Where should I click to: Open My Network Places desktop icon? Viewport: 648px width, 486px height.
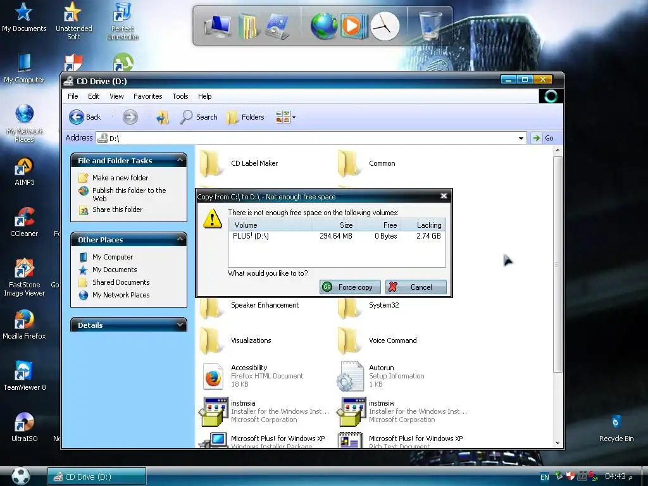24,123
